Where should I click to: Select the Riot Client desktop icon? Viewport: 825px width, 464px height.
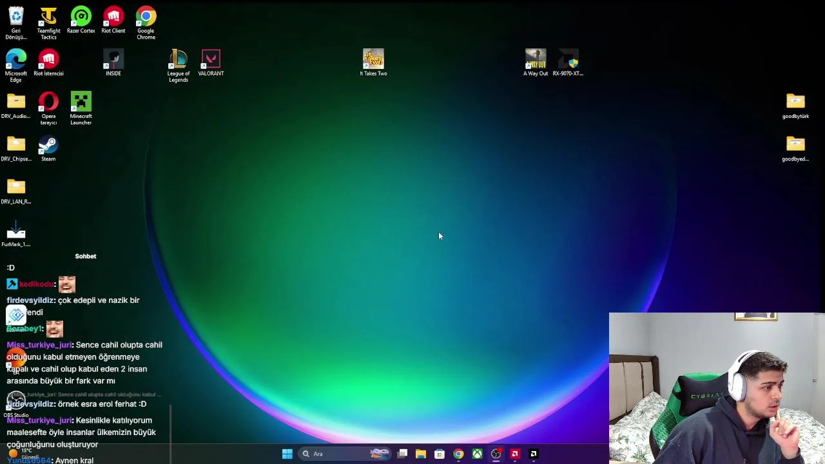pyautogui.click(x=113, y=20)
